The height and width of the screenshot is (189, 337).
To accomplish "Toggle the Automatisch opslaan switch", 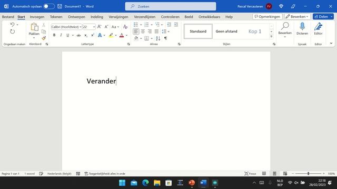I will point(49,6).
